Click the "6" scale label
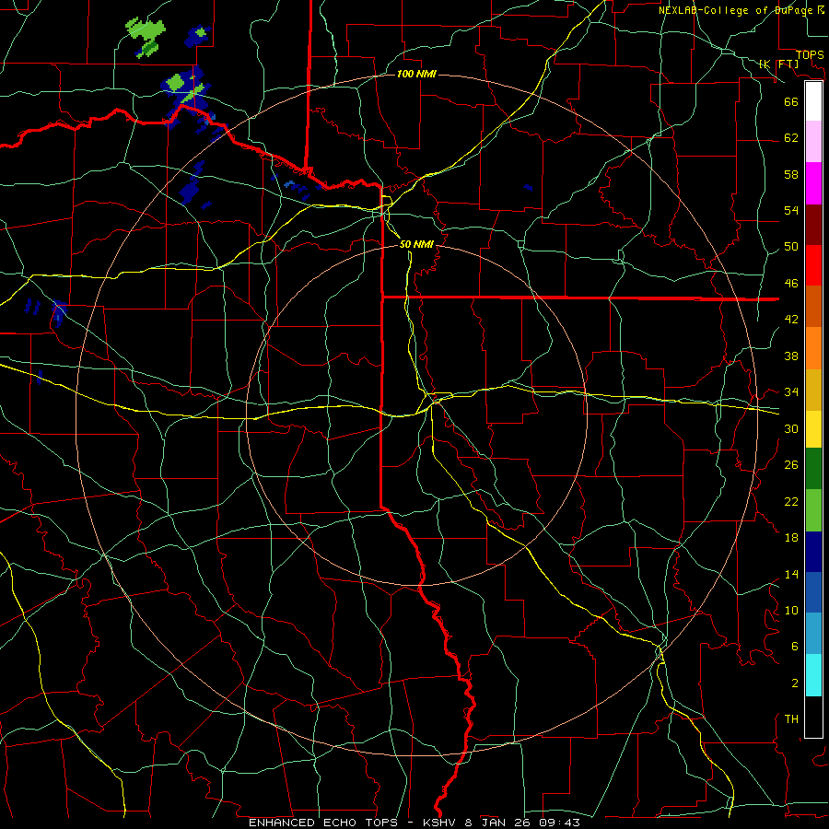 795,647
